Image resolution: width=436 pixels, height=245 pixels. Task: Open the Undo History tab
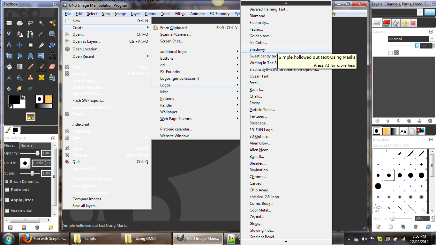point(405,23)
